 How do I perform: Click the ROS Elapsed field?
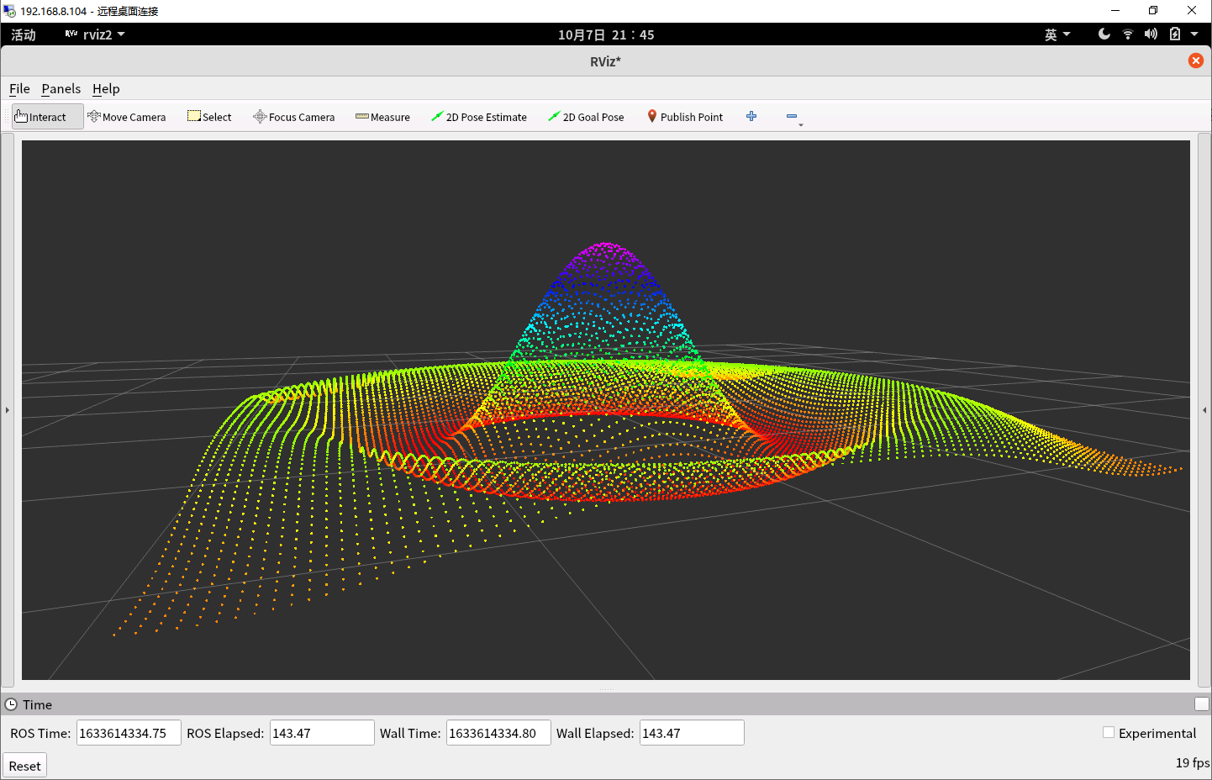322,733
